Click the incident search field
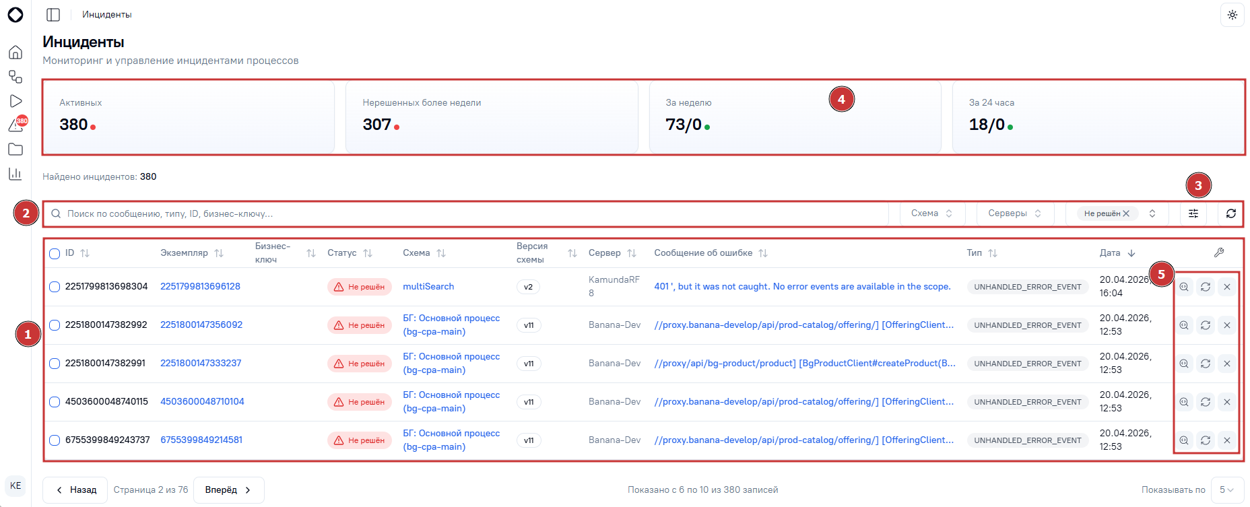This screenshot has width=1250, height=507. point(466,213)
